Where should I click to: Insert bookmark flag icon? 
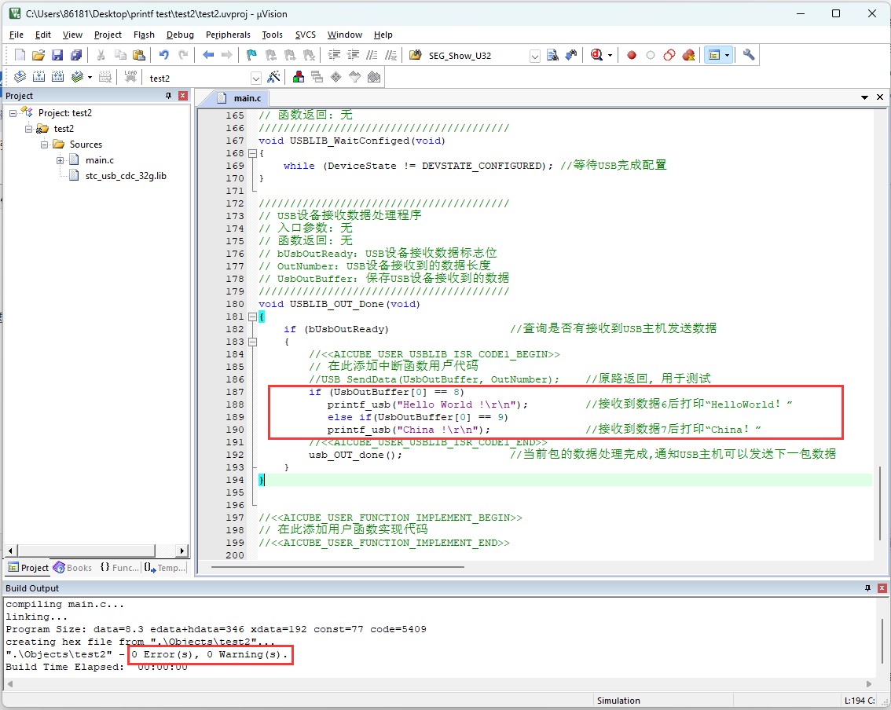coord(251,55)
